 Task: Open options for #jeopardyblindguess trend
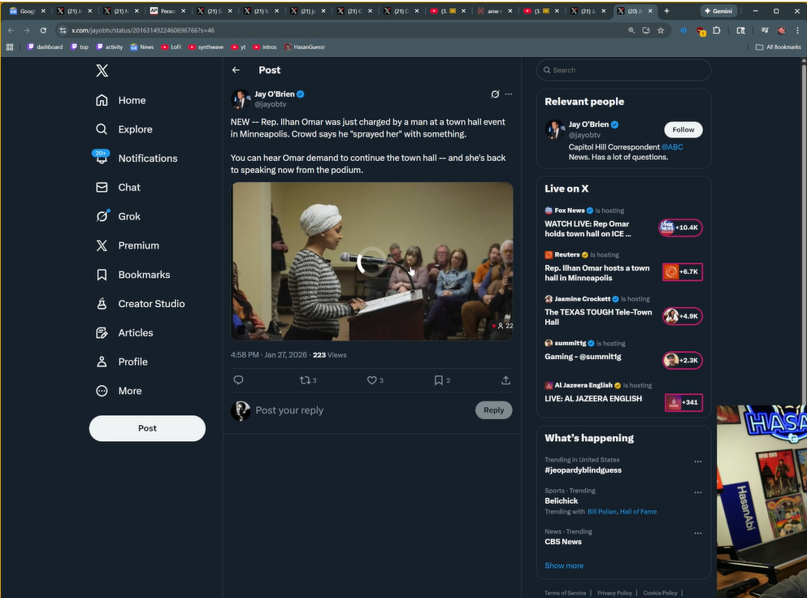[698, 461]
